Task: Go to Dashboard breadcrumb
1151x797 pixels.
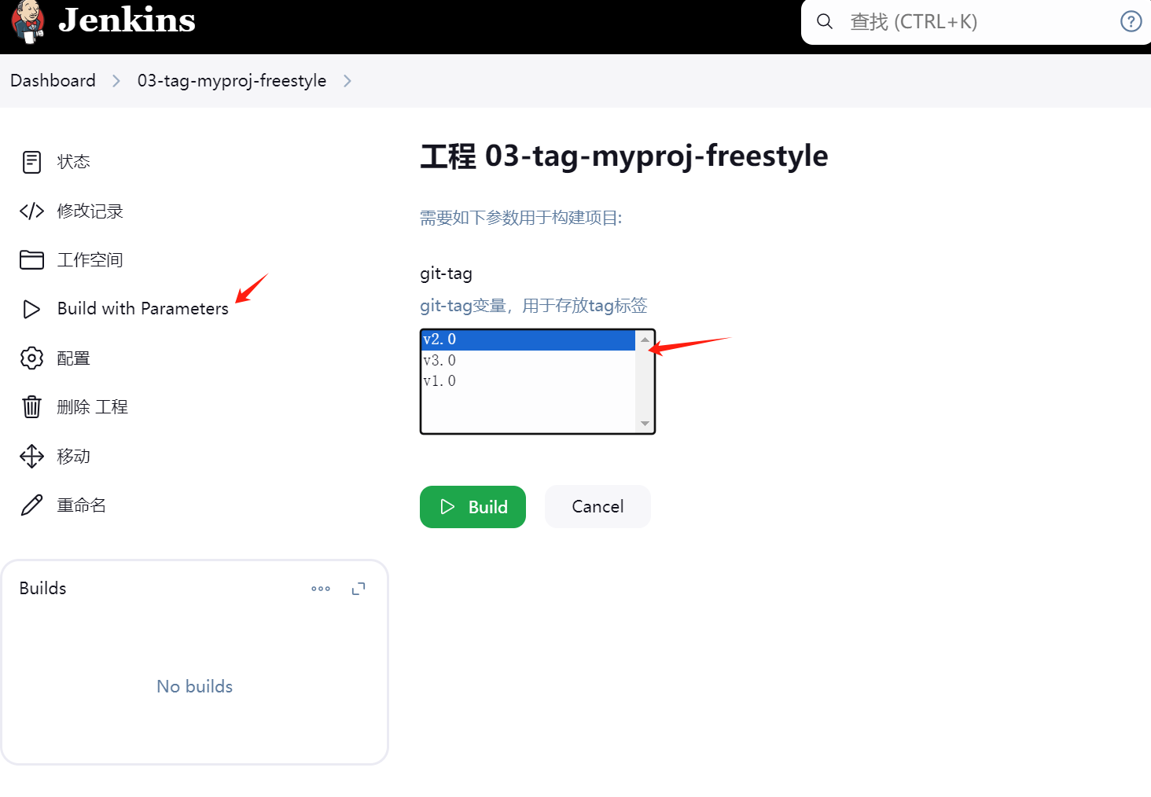Action: click(x=53, y=80)
